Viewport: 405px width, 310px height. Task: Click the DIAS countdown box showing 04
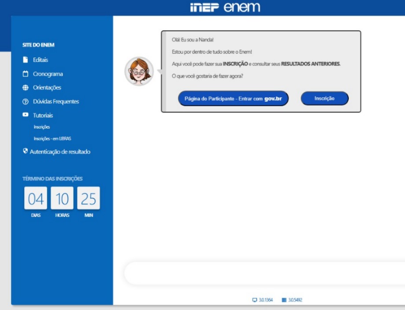[x=36, y=198]
